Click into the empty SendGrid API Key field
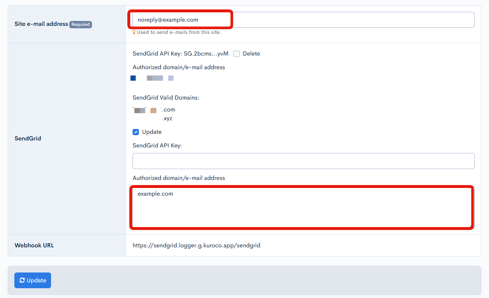Image resolution: width=489 pixels, height=298 pixels. coord(303,161)
